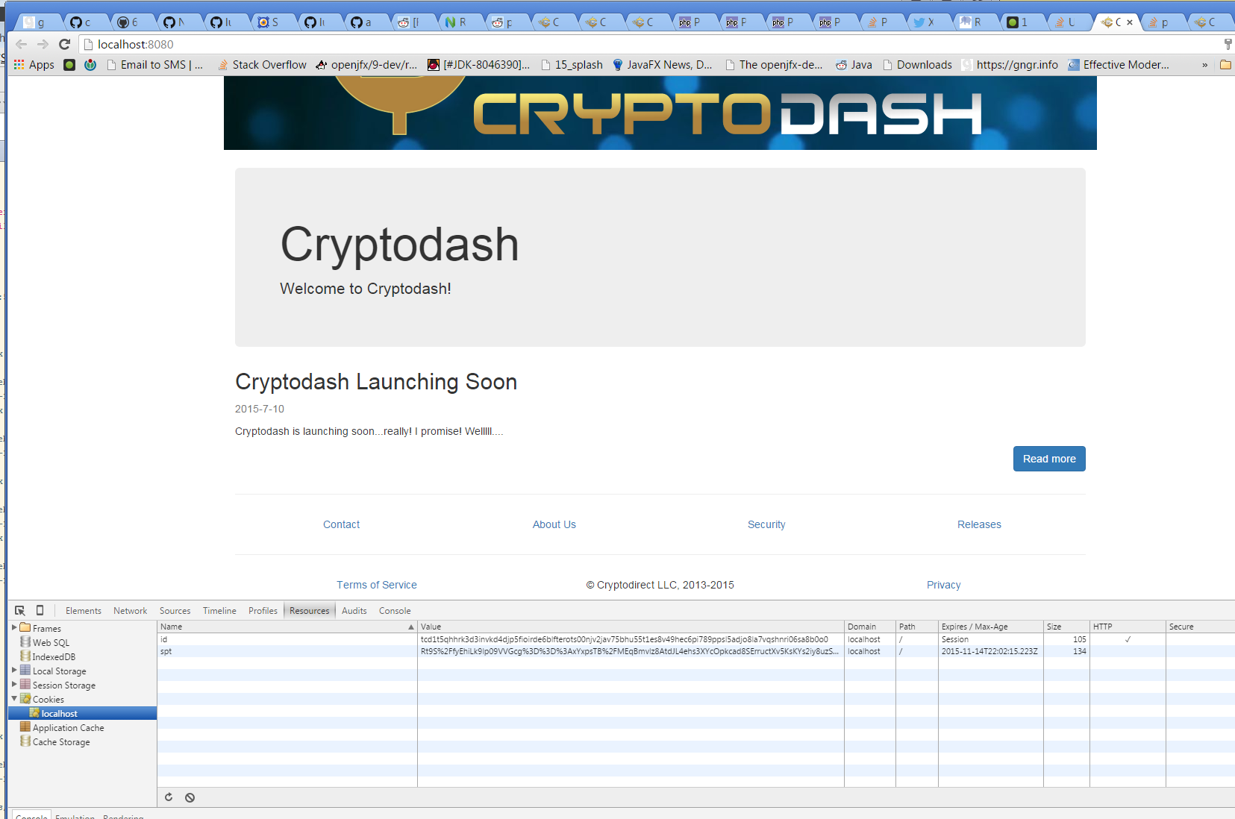This screenshot has height=819, width=1235.
Task: Open Email to SMS bookmark
Action: click(x=154, y=65)
